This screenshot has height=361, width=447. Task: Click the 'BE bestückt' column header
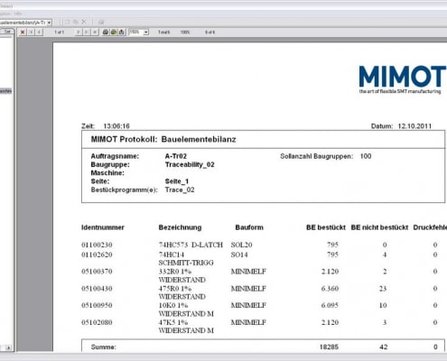point(326,227)
